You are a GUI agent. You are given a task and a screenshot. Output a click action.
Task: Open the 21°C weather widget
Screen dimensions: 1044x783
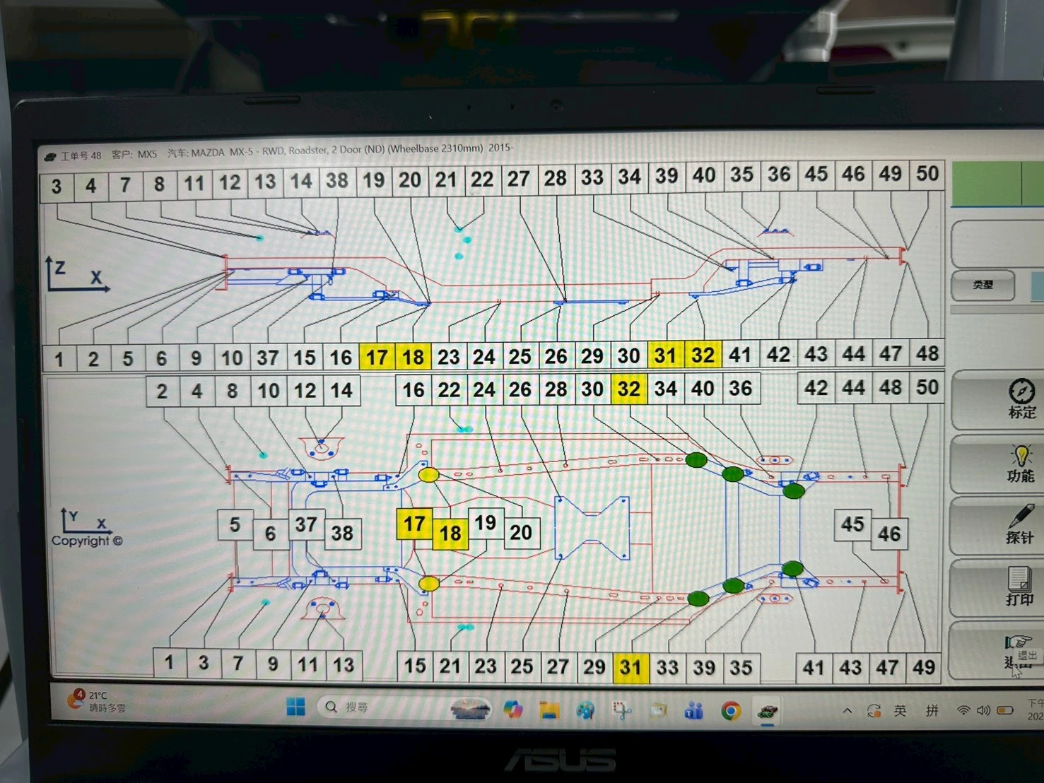tap(96, 701)
